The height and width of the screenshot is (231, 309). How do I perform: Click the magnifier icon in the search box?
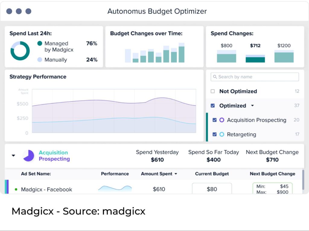tap(215, 77)
